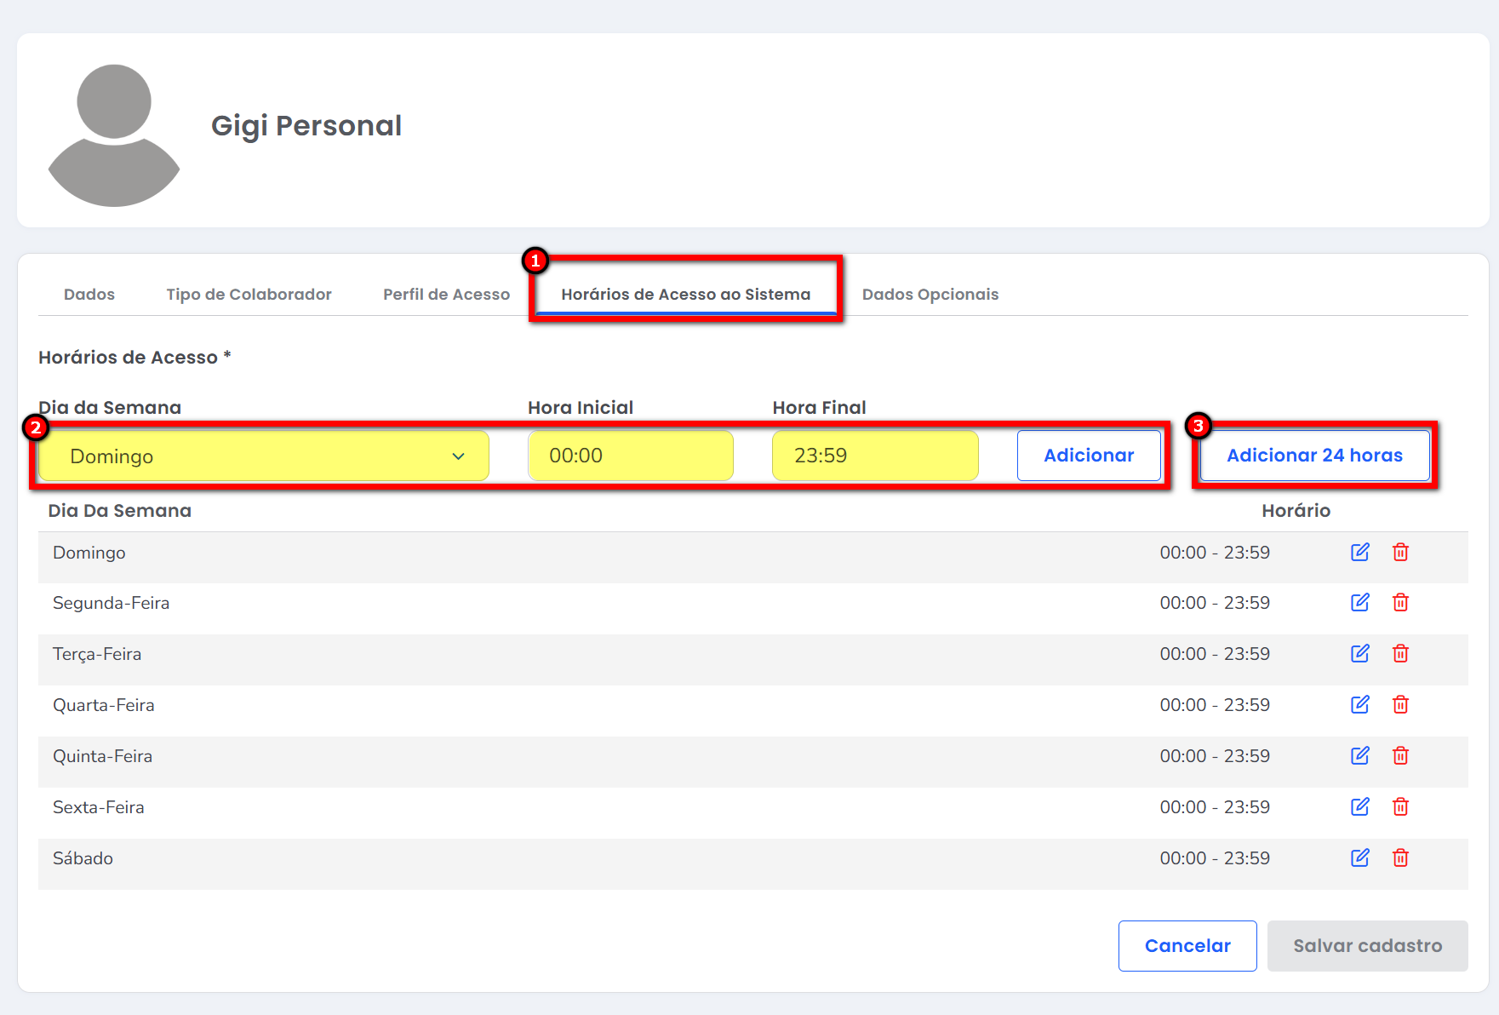The image size is (1499, 1015).
Task: Edit the Domingo schedule row
Action: click(1359, 553)
